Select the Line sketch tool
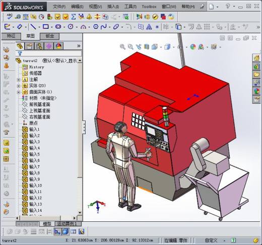 click(33, 27)
